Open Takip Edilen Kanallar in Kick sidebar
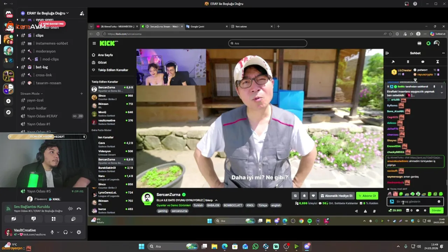Image resolution: width=448 pixels, height=252 pixels. click(110, 70)
